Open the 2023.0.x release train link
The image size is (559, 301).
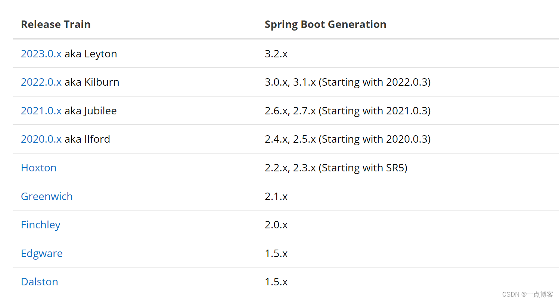[41, 54]
